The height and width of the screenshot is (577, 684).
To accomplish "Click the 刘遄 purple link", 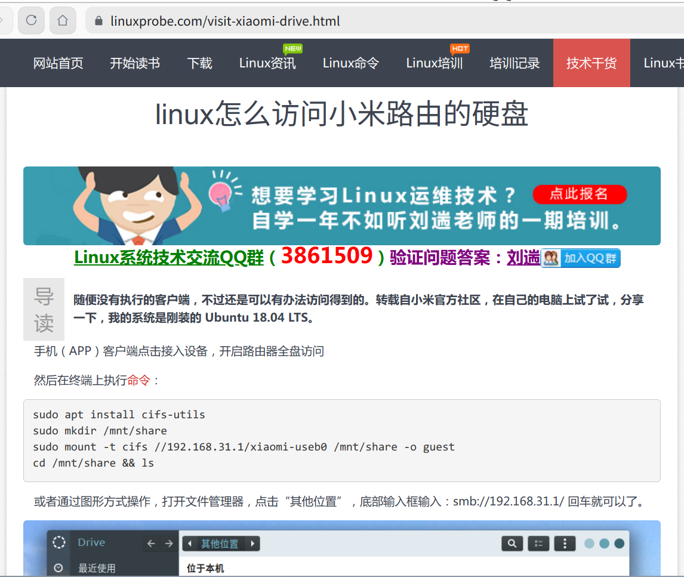I will click(x=523, y=258).
